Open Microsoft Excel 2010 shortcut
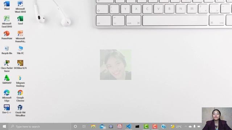 [x=7, y=22]
